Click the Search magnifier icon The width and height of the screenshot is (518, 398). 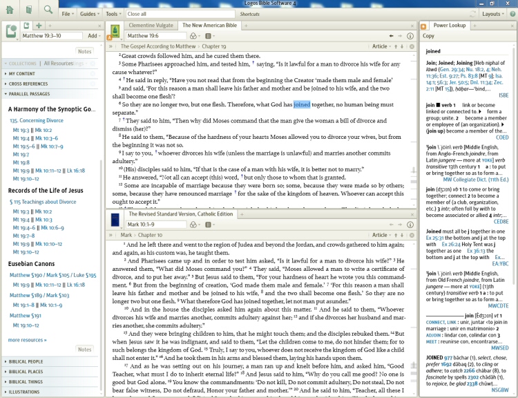pyautogui.click(x=48, y=10)
